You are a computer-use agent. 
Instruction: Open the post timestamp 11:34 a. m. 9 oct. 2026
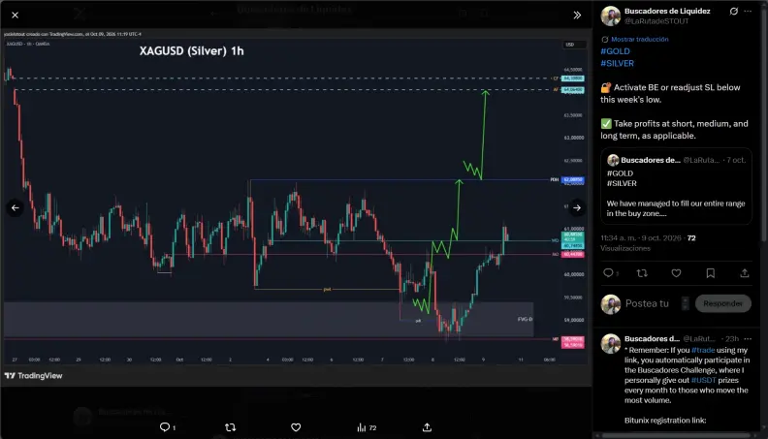point(641,237)
